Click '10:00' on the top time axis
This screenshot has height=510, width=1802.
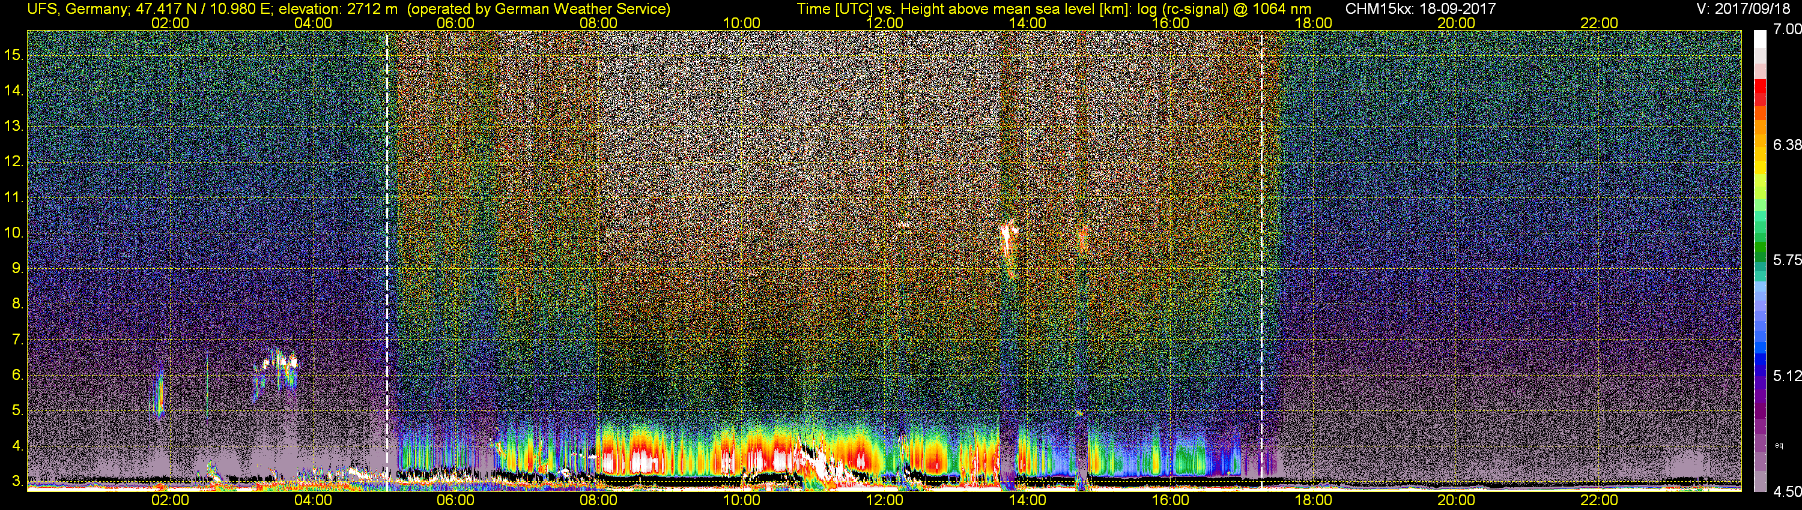click(741, 23)
